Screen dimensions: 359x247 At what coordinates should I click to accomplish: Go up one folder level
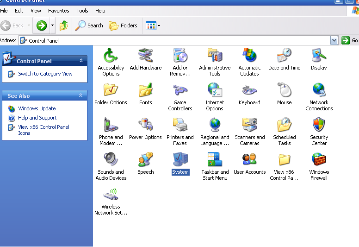64,25
